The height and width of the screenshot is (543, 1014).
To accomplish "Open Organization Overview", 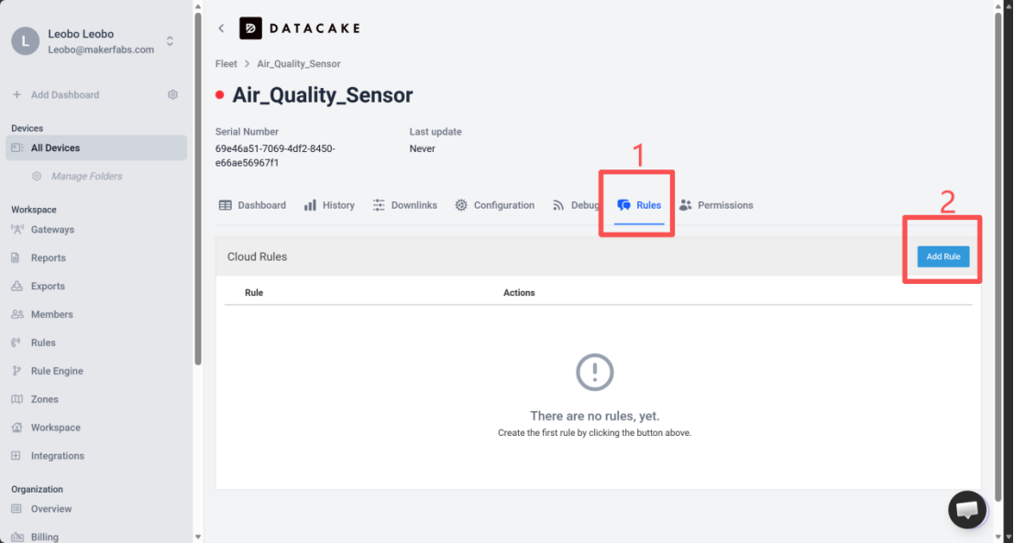I will [51, 509].
